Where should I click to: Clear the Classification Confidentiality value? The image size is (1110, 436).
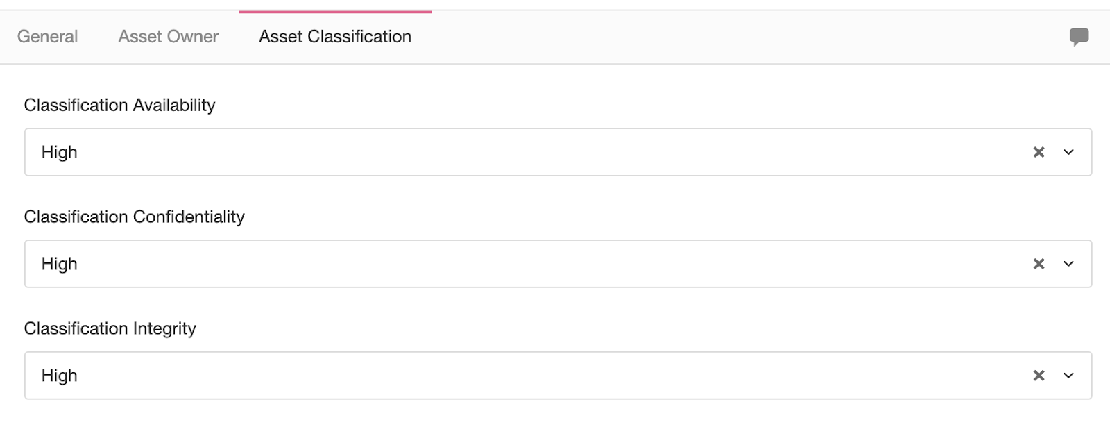(1039, 264)
